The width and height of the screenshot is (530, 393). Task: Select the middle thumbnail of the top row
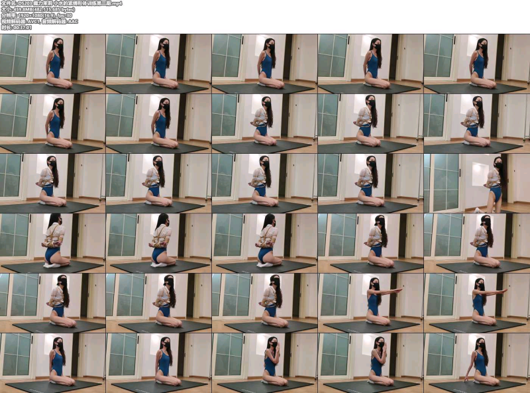(x=264, y=64)
